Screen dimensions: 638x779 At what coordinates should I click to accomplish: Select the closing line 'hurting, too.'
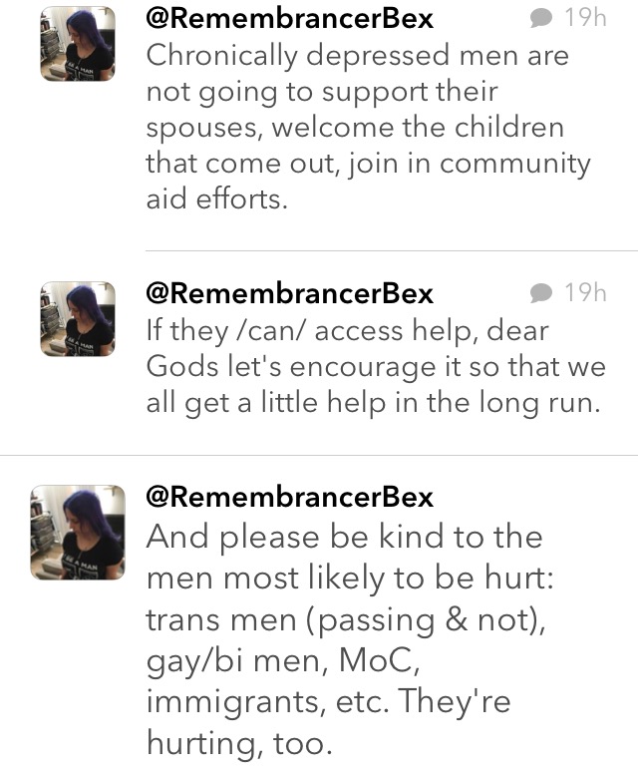click(239, 744)
